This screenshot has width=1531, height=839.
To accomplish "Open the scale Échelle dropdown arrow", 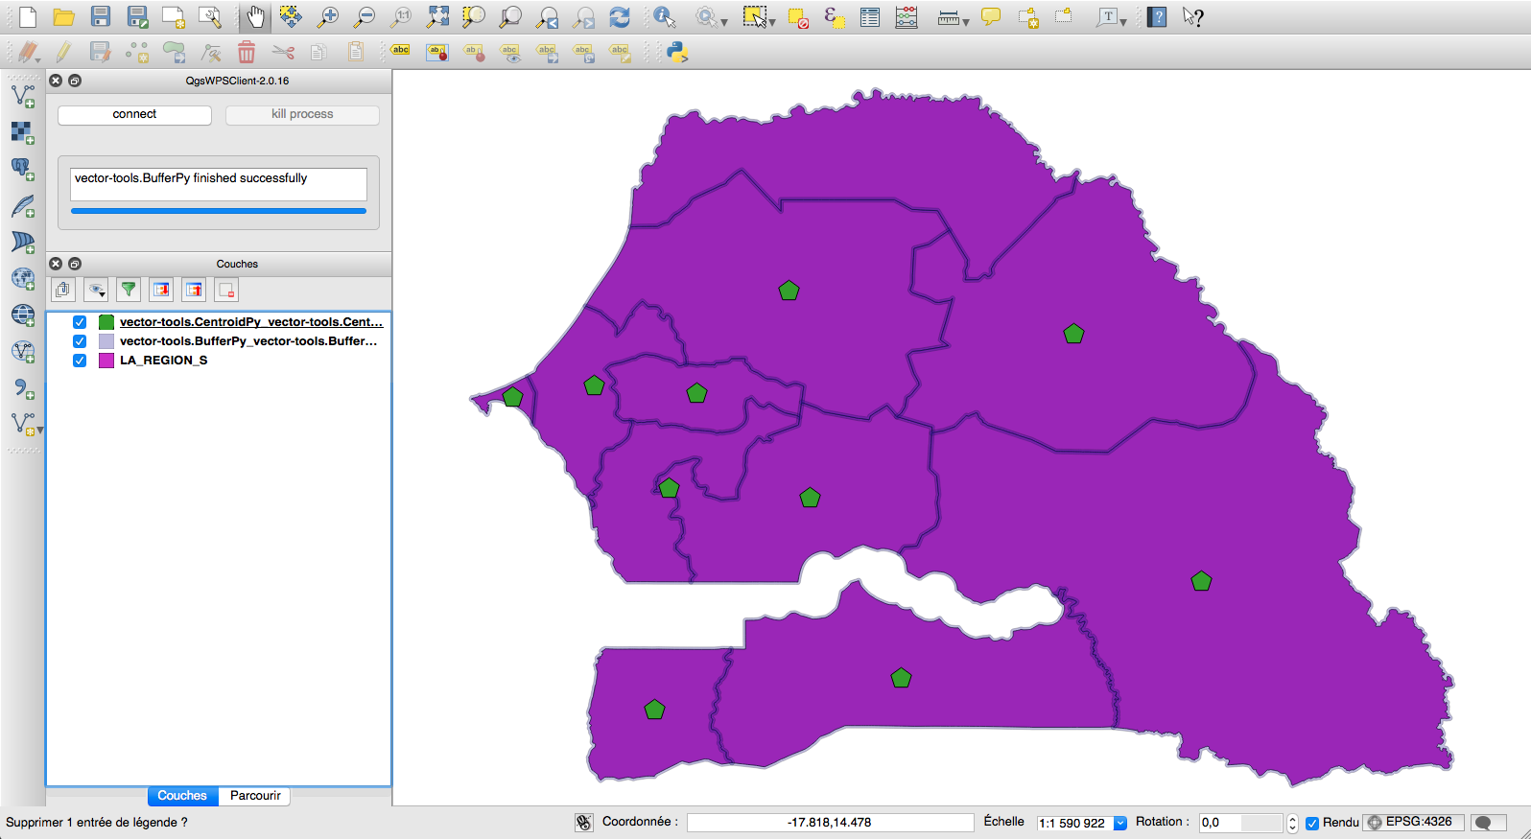I will click(x=1119, y=823).
